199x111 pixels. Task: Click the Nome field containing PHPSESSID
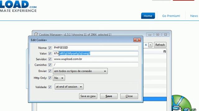click(95, 48)
